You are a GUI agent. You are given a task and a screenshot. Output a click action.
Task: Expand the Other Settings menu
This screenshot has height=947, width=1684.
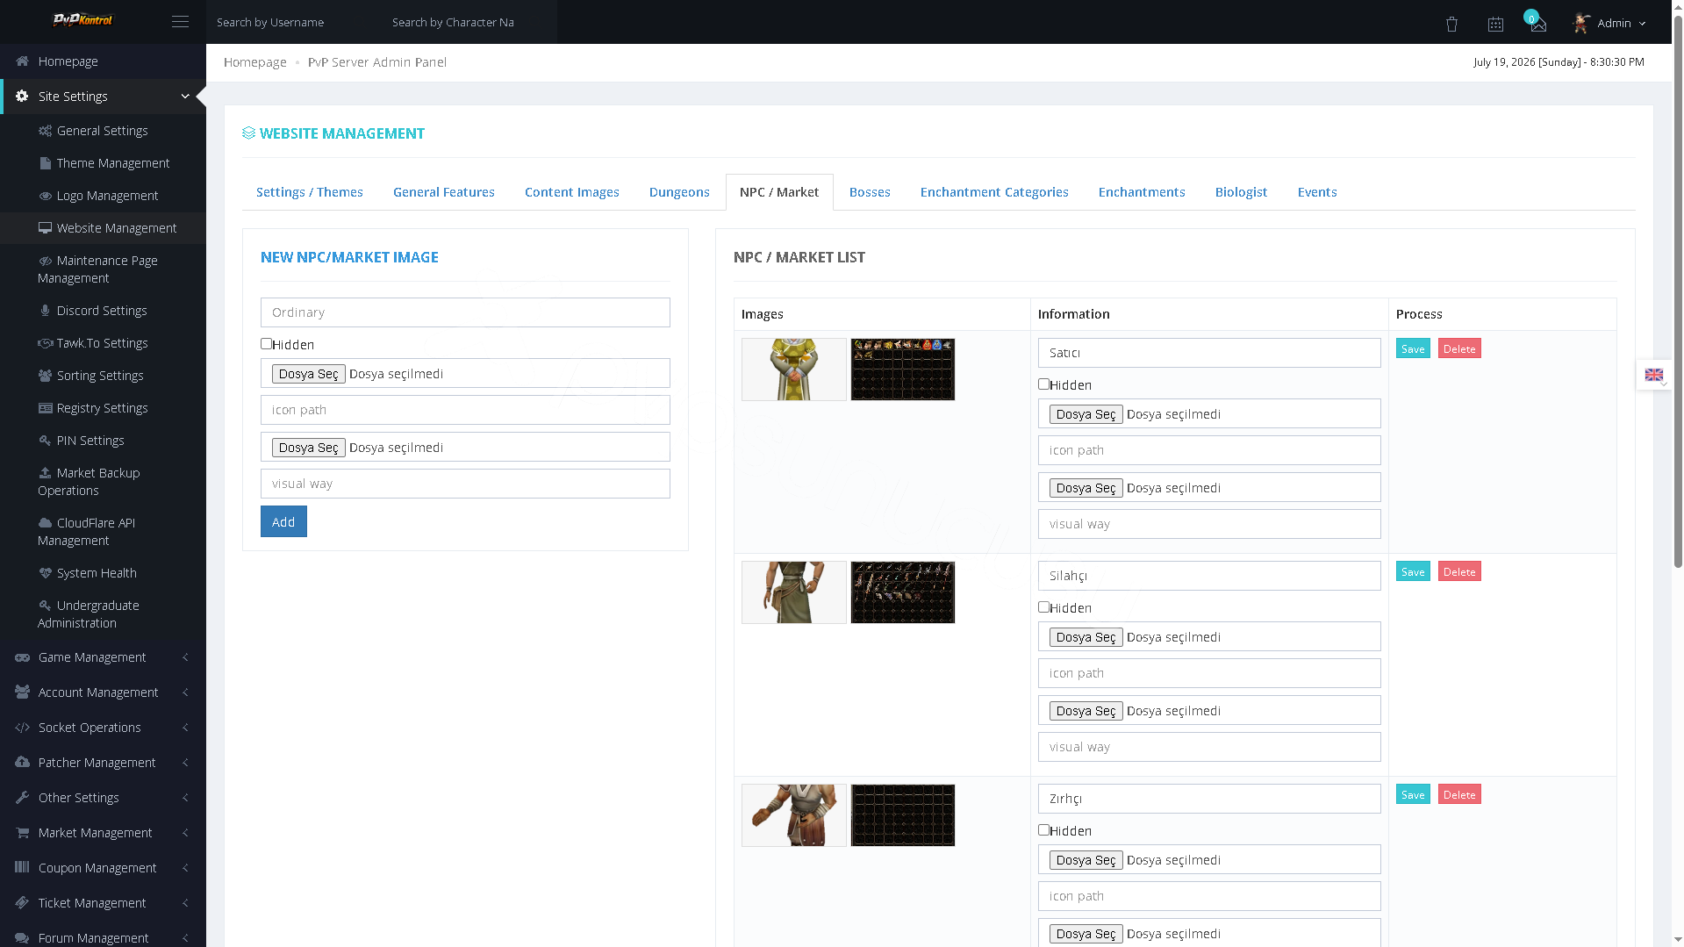(x=103, y=798)
